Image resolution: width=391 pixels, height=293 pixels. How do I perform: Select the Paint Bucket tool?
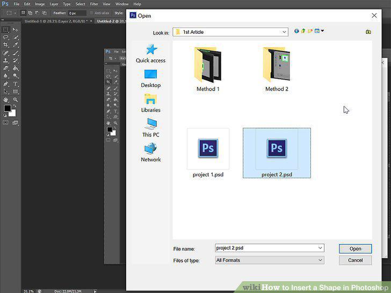(16, 68)
